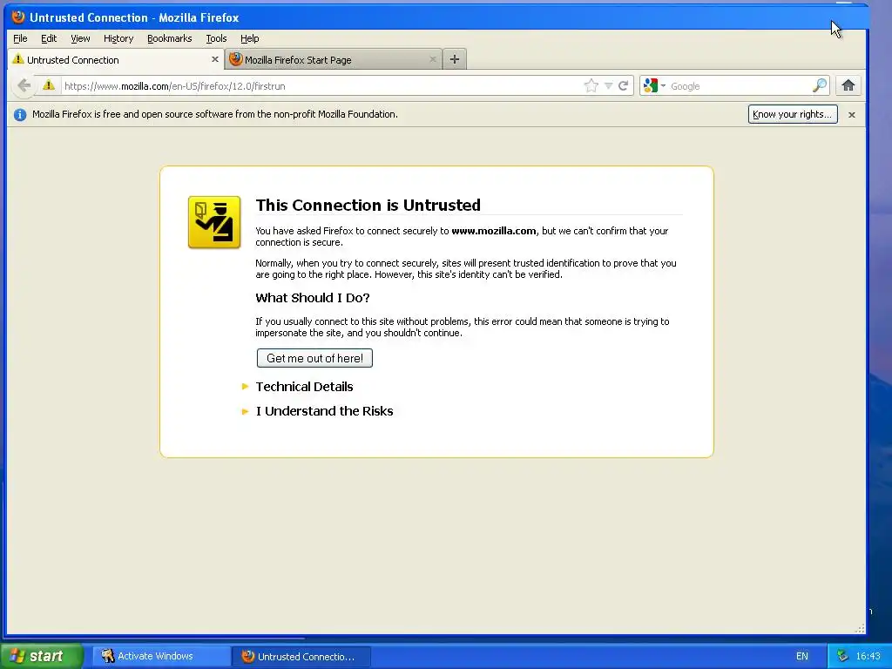Open the Edit menu
The image size is (892, 669).
tap(49, 38)
